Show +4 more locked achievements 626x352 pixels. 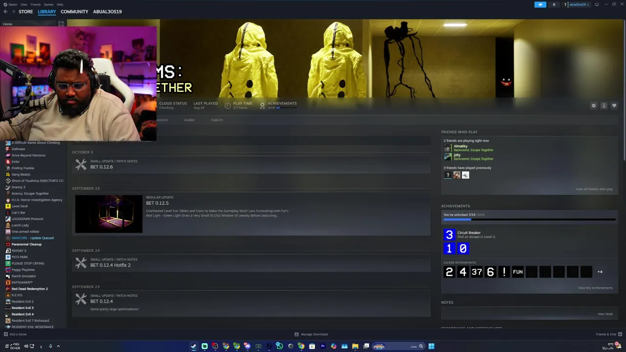(600, 272)
